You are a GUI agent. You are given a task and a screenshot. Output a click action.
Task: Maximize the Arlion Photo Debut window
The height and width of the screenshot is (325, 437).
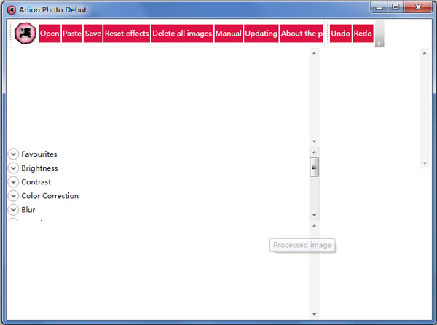pyautogui.click(x=395, y=7)
